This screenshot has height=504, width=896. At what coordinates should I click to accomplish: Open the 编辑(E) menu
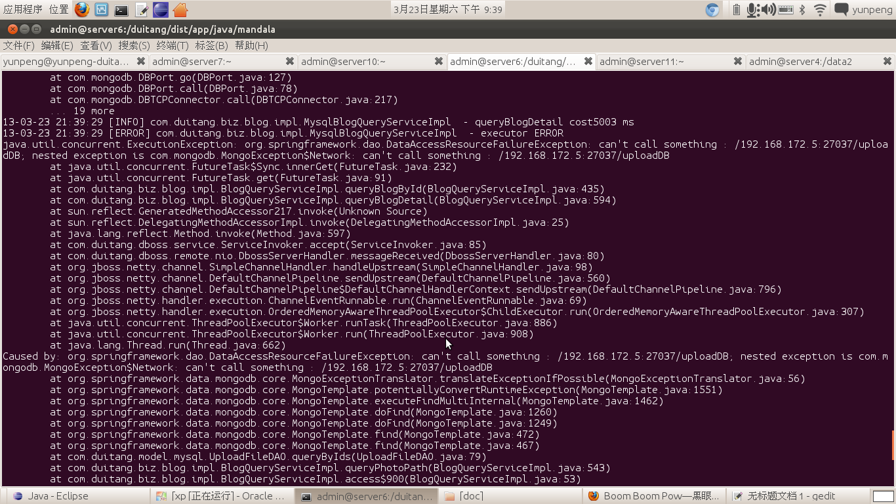57,45
